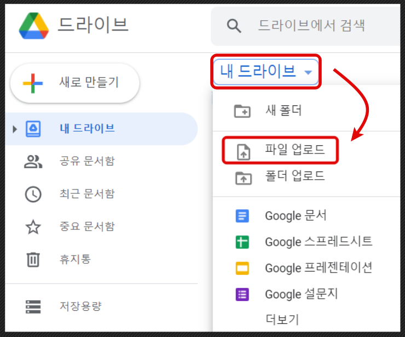The image size is (405, 337).
Task: Click the 드라이브 title text
Action: pyautogui.click(x=93, y=25)
